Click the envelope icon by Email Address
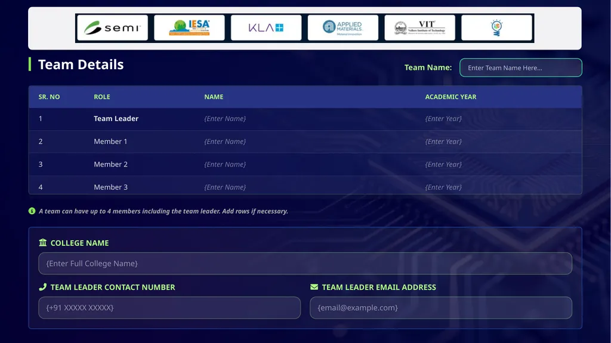The image size is (611, 343). tap(314, 287)
